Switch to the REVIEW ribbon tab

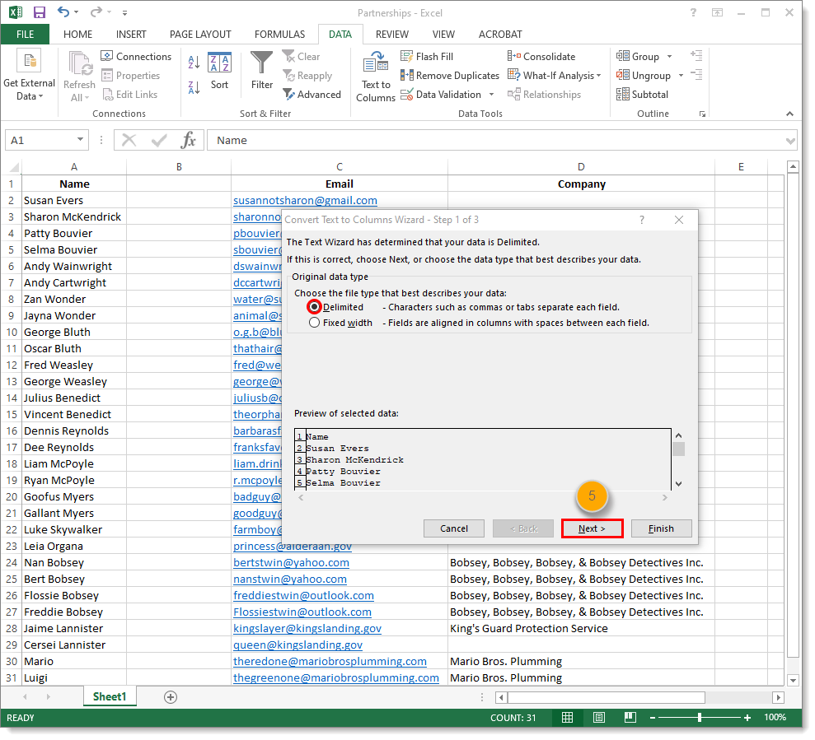[392, 35]
